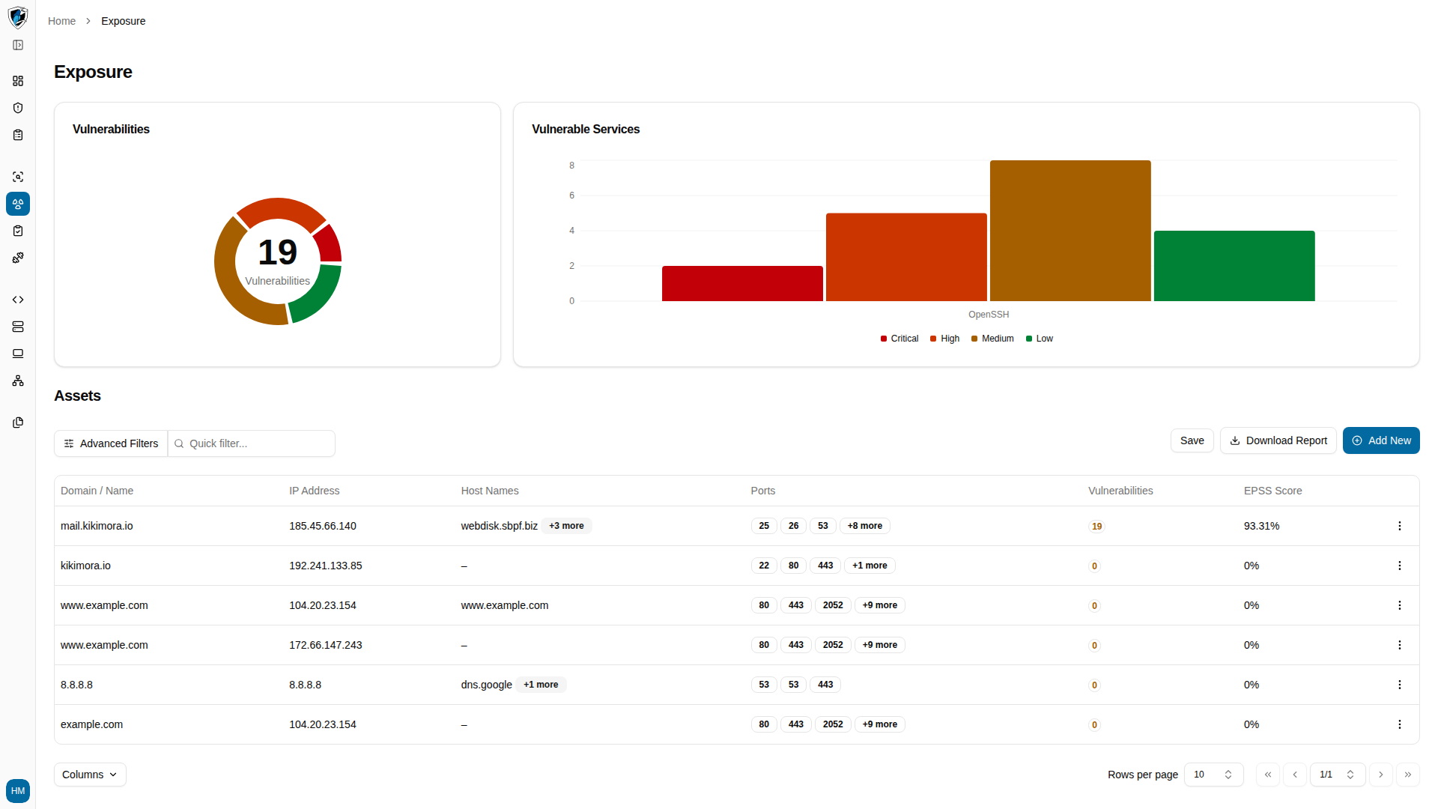This screenshot has width=1438, height=809.
Task: Click webdisk.sbpf.biz host name
Action: coord(499,526)
